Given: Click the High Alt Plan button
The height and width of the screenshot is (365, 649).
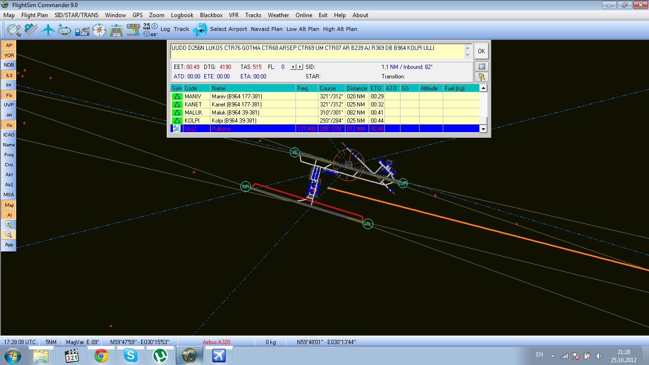Looking at the screenshot, I should pyautogui.click(x=340, y=29).
